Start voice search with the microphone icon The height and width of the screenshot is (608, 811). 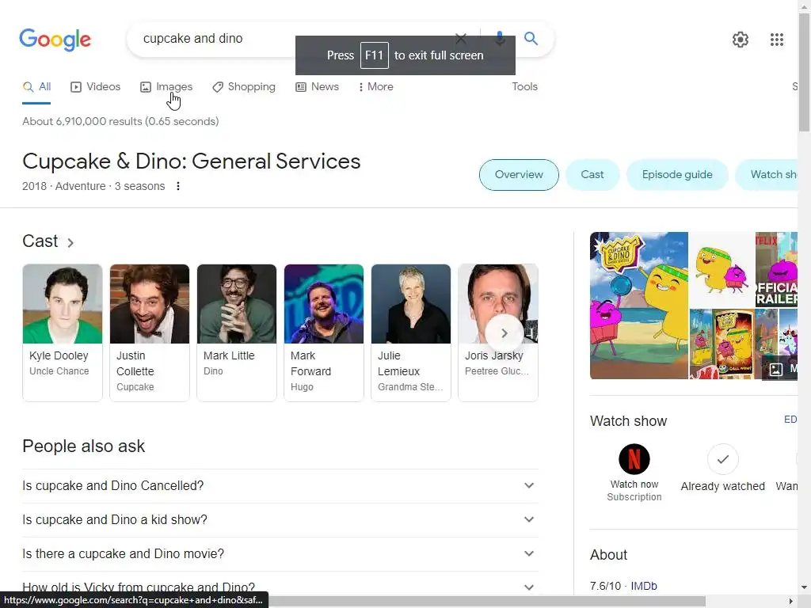point(500,38)
